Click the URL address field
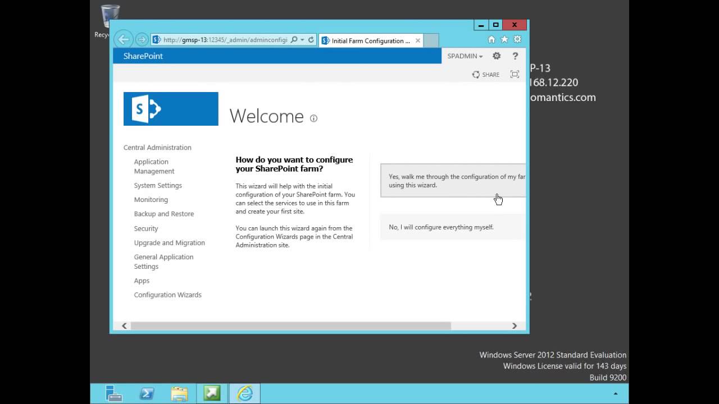Viewport: 719px width, 404px height. [x=225, y=40]
